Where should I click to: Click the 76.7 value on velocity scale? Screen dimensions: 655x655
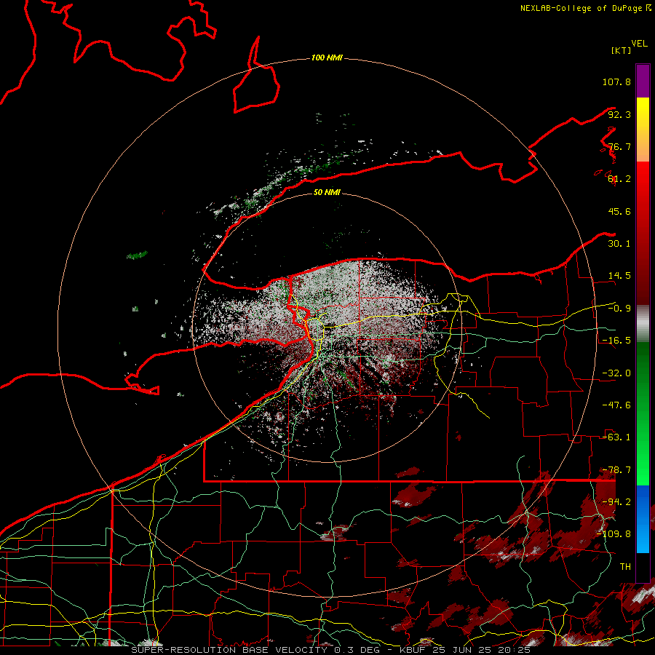pyautogui.click(x=619, y=146)
